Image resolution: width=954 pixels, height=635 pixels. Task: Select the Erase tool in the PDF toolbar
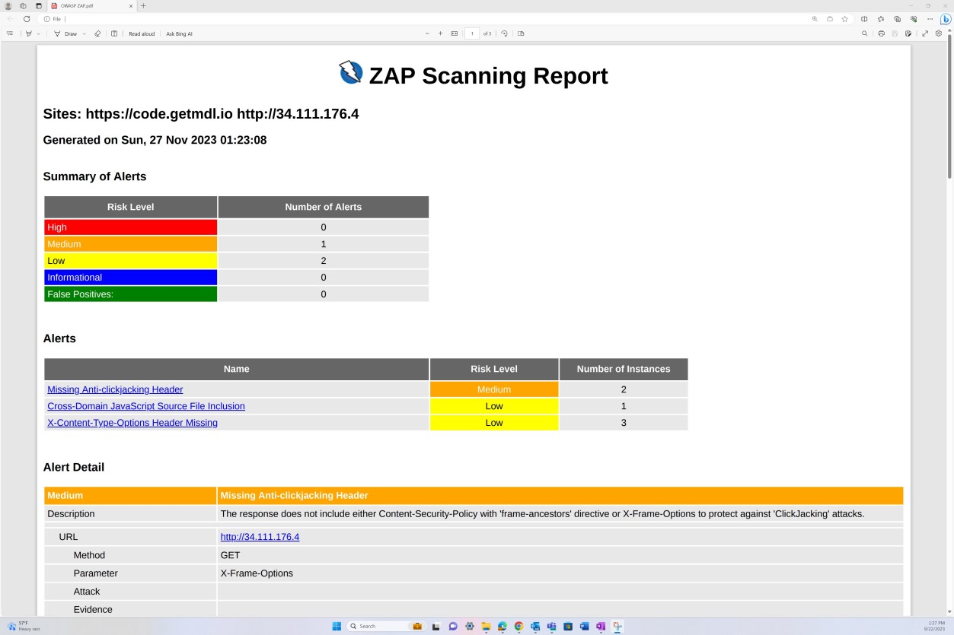click(97, 33)
